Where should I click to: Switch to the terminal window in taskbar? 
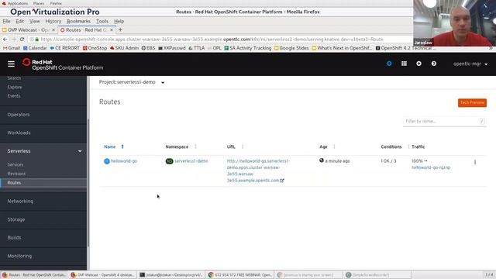click(170, 275)
